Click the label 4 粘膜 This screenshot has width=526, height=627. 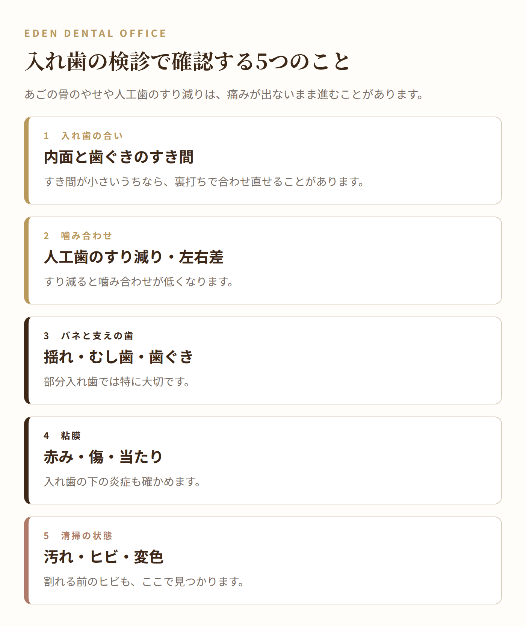click(62, 436)
